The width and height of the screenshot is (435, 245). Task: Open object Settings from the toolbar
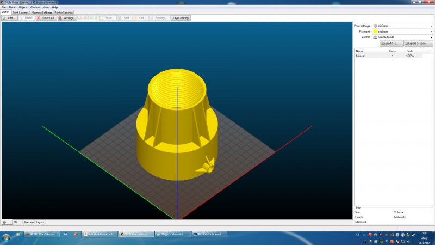coord(160,18)
